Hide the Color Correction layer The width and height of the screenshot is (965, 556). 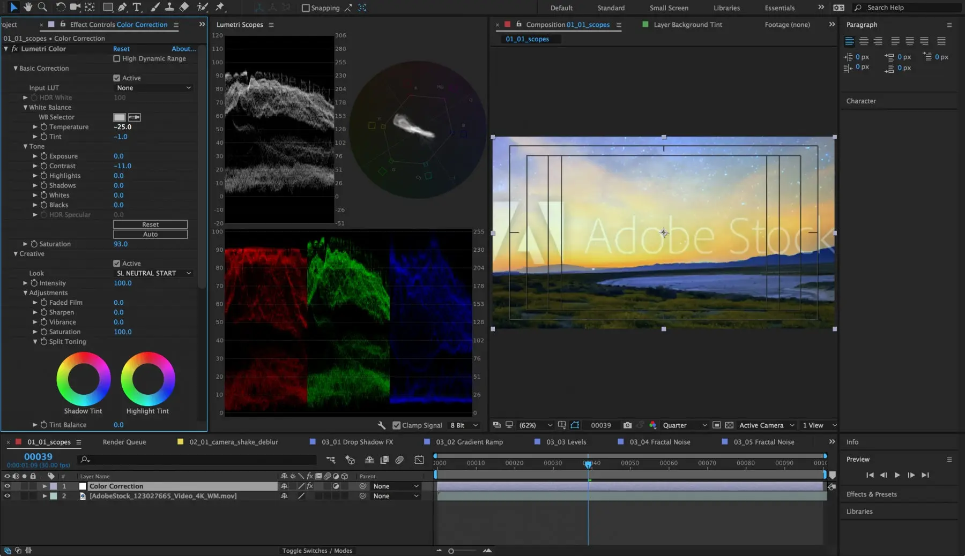click(x=7, y=486)
